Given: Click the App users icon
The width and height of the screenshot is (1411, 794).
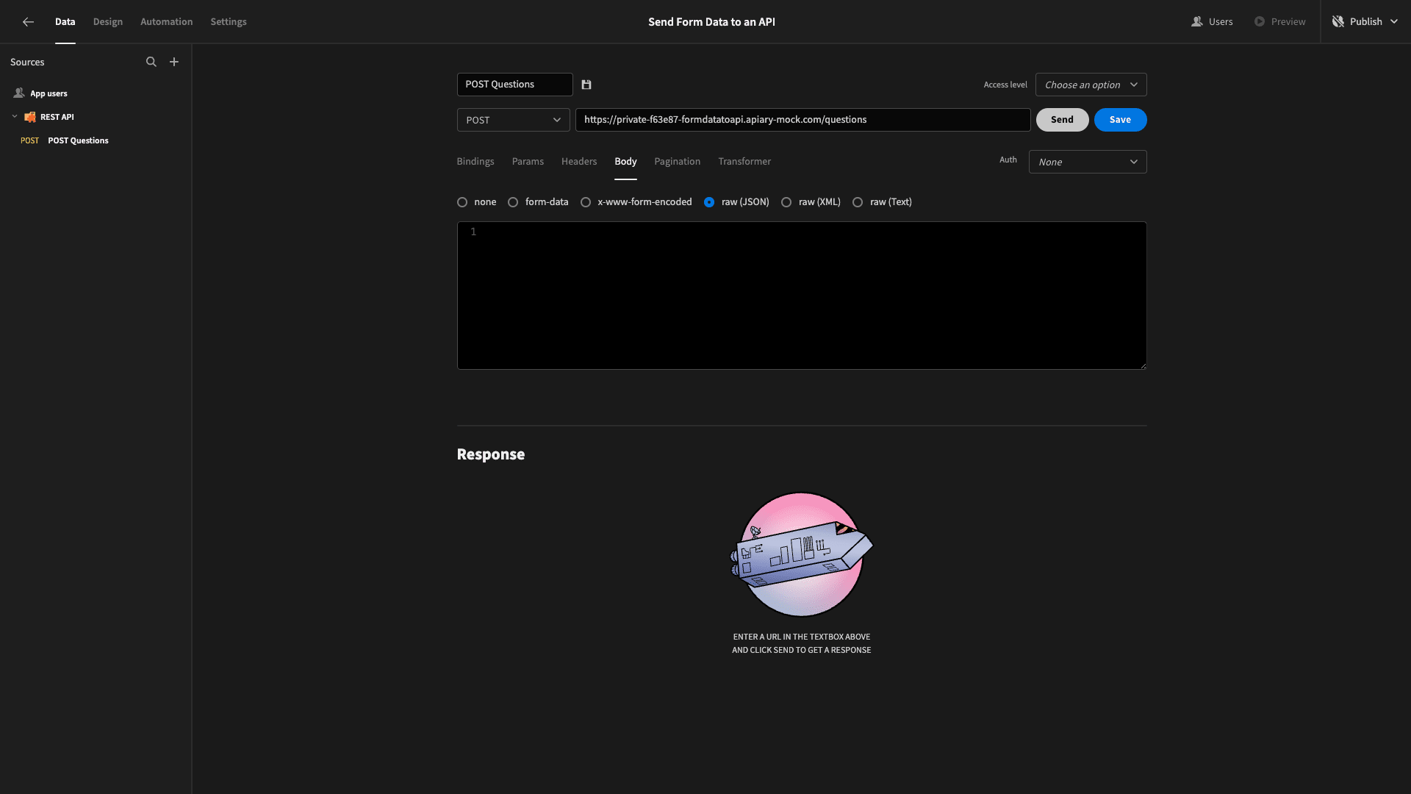Looking at the screenshot, I should [19, 93].
